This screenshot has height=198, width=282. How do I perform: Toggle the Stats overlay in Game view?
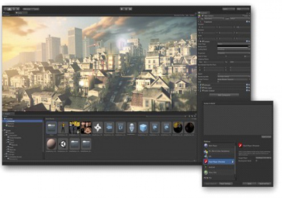(187, 15)
